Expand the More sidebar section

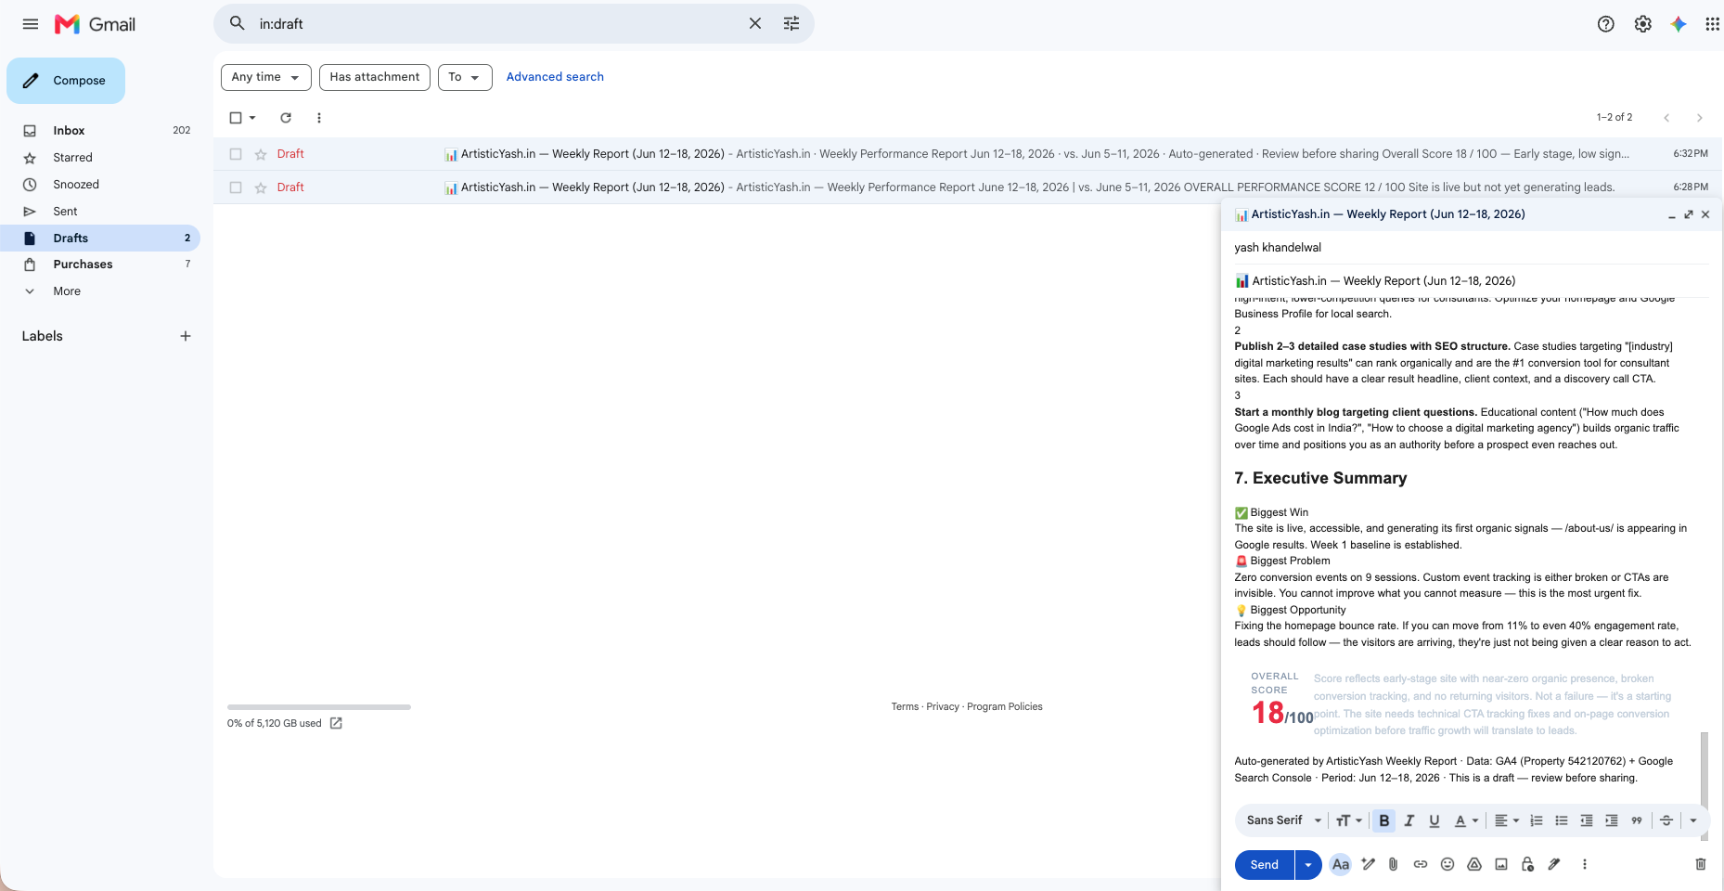point(67,291)
